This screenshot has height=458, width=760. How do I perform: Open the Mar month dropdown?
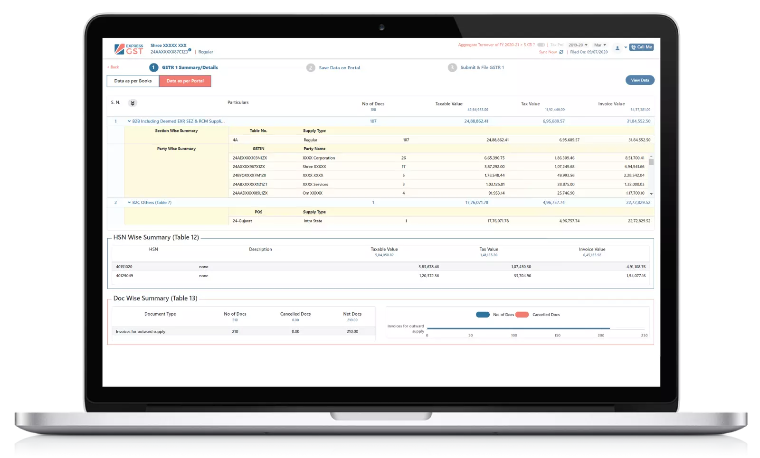pyautogui.click(x=600, y=45)
